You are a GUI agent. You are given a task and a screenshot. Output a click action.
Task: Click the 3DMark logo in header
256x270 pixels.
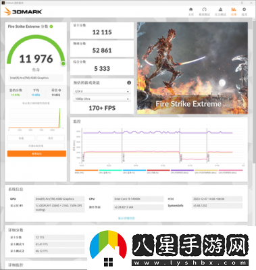click(x=23, y=11)
